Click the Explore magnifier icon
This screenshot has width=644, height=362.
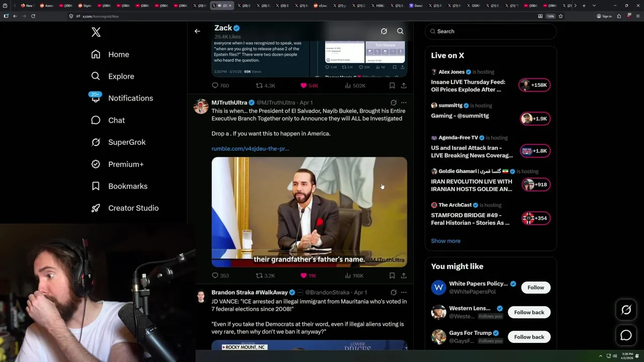[x=96, y=76]
